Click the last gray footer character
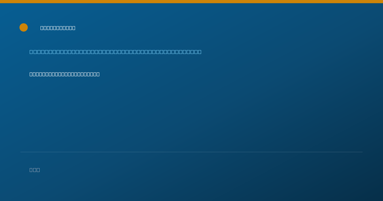The height and width of the screenshot is (201, 383). [x=38, y=170]
